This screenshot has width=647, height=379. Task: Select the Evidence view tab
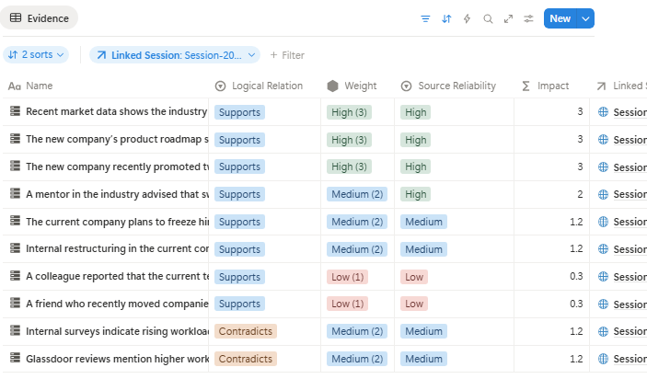(40, 17)
